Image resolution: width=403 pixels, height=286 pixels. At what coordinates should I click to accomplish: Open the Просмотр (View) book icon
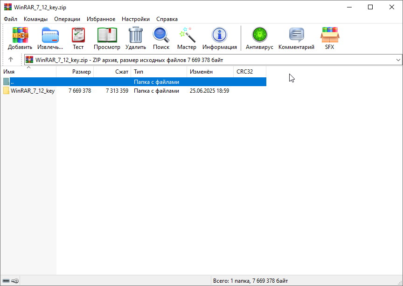(107, 35)
